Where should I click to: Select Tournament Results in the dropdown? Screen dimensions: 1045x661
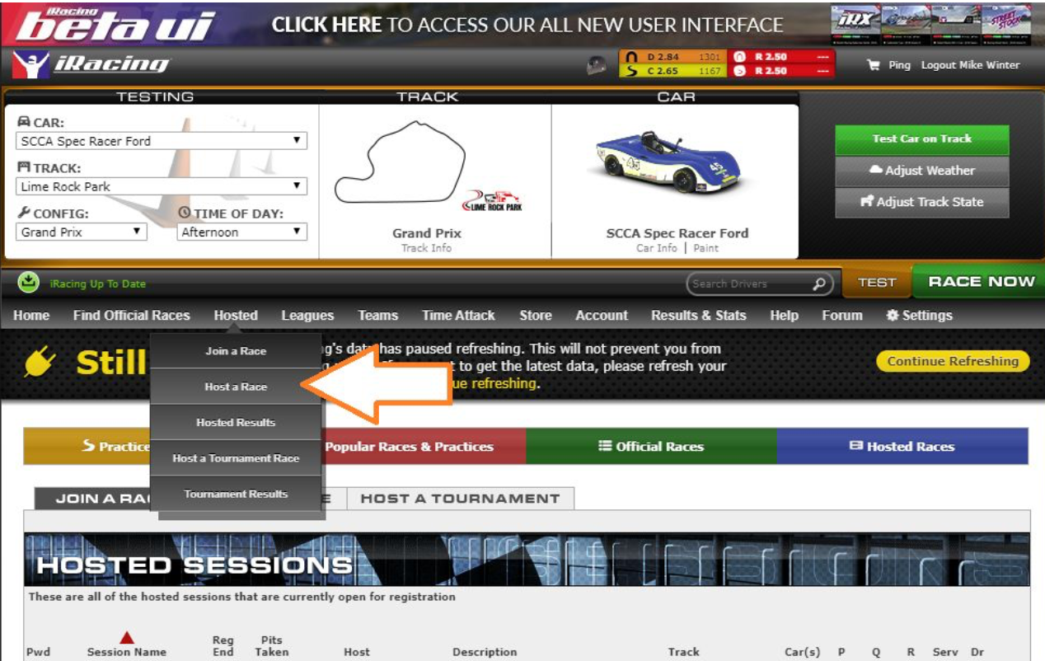coord(236,494)
